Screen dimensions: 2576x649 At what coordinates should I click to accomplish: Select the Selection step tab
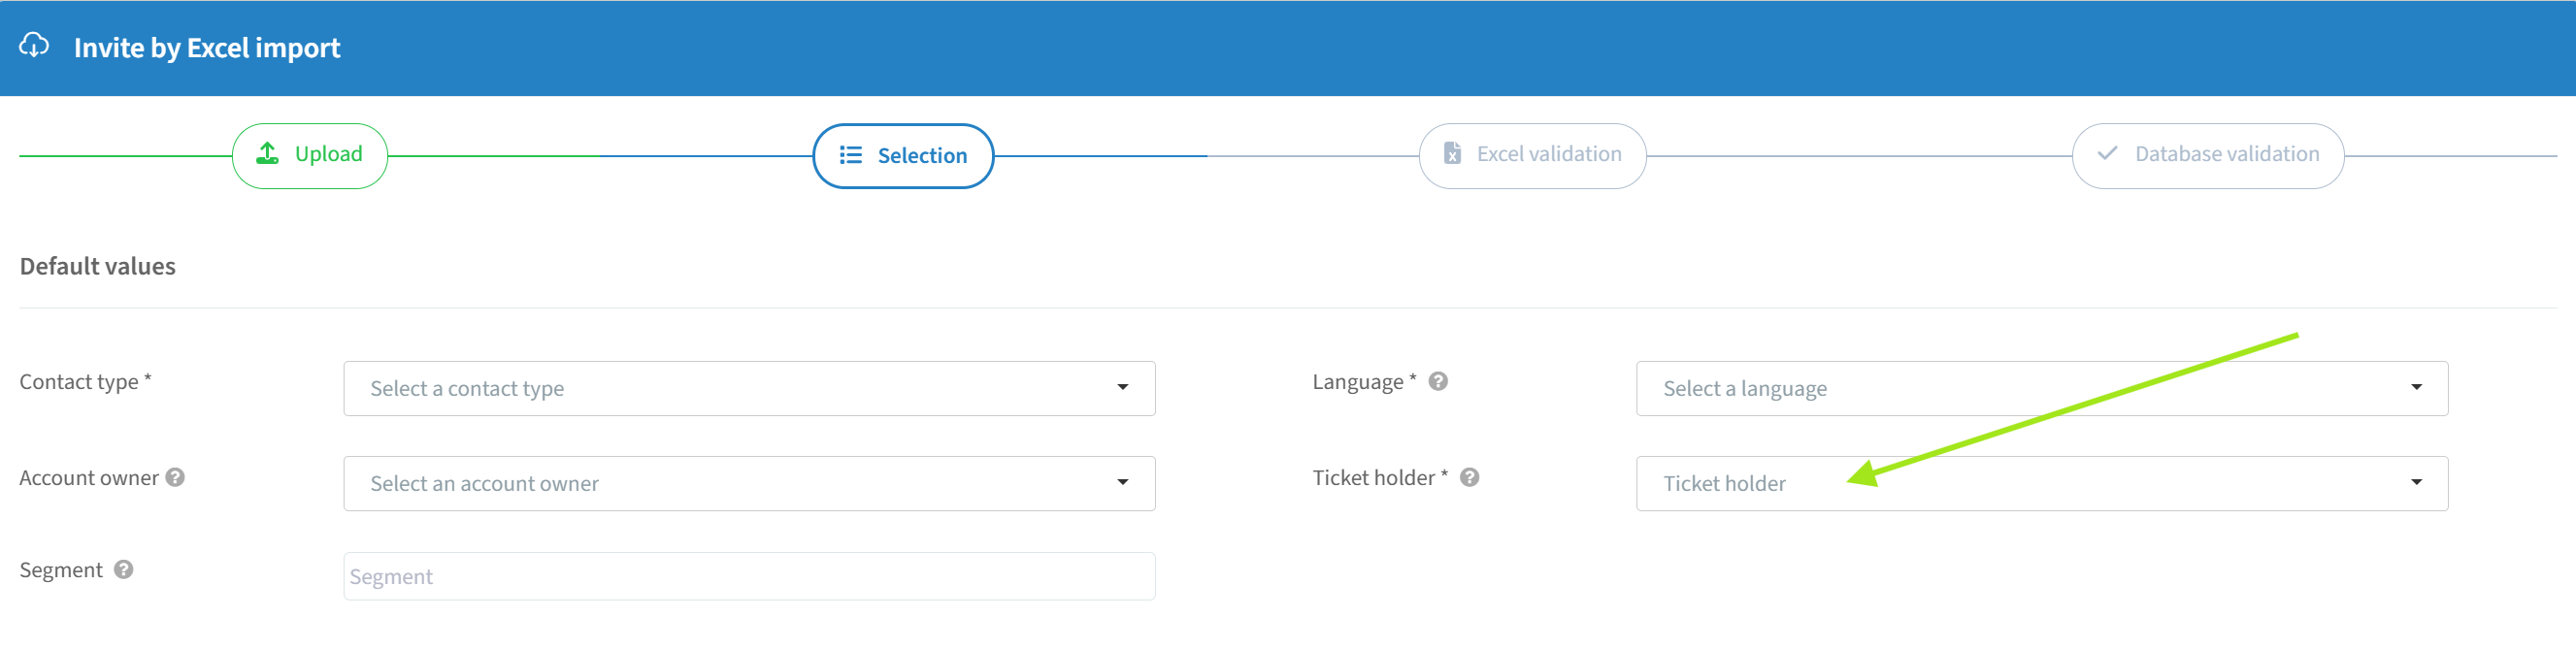(x=903, y=155)
